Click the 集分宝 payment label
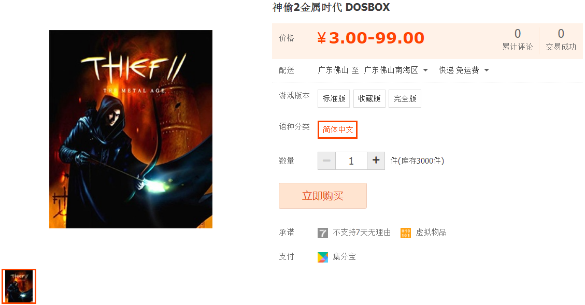The height and width of the screenshot is (305, 585). pyautogui.click(x=344, y=257)
